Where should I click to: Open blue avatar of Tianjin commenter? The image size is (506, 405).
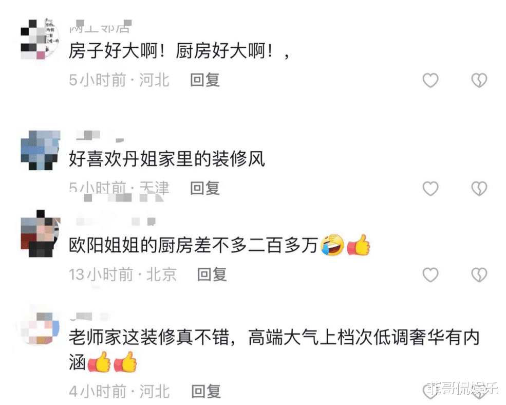click(41, 150)
